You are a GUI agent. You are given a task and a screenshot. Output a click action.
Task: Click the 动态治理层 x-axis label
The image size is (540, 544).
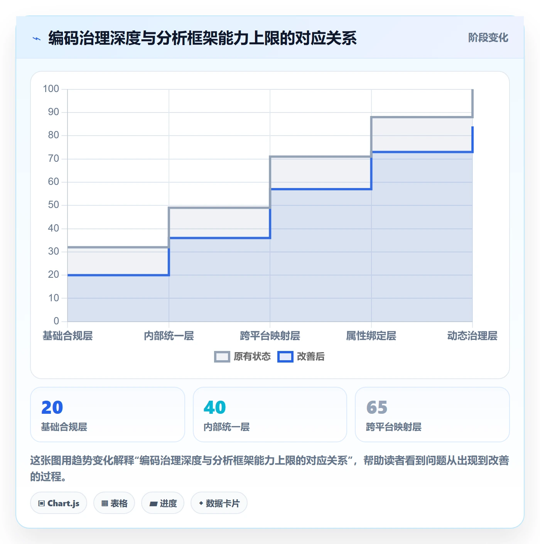point(472,336)
